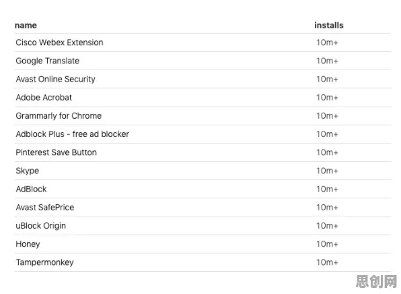Click the installs column header

tap(328, 26)
